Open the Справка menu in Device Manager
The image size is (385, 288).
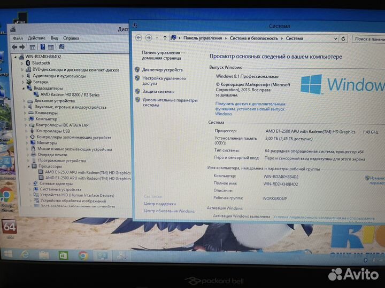click(x=71, y=38)
